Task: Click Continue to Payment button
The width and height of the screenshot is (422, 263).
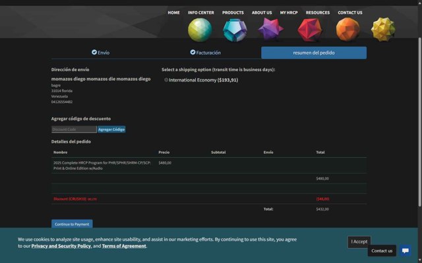Action: 72,224
